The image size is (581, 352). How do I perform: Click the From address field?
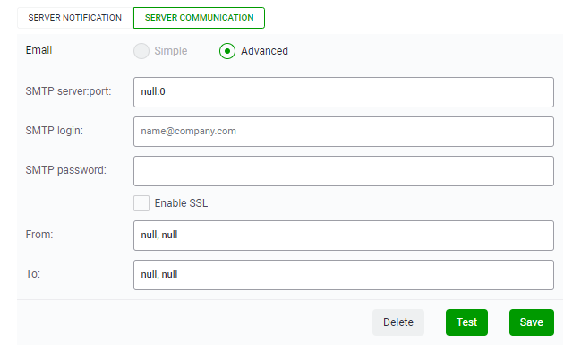[x=344, y=236]
